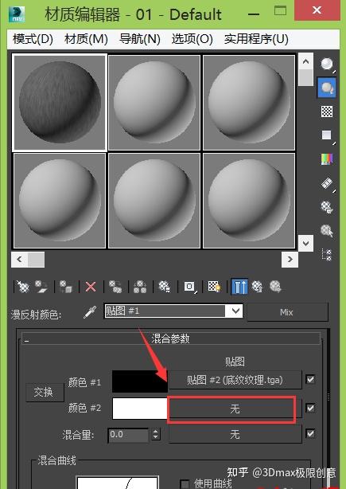This screenshot has height=489, width=346.
Task: Open the 实用程序(U) menu
Action: point(256,39)
